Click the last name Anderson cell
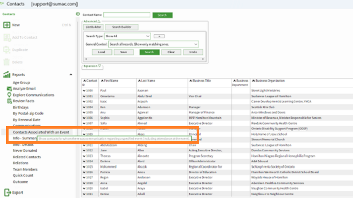This screenshot has height=198, width=353. pos(144,177)
